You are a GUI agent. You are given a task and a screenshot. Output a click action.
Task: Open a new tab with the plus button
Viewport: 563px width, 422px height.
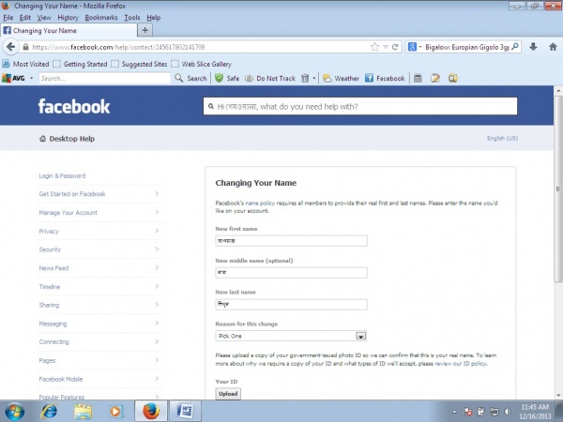(145, 31)
